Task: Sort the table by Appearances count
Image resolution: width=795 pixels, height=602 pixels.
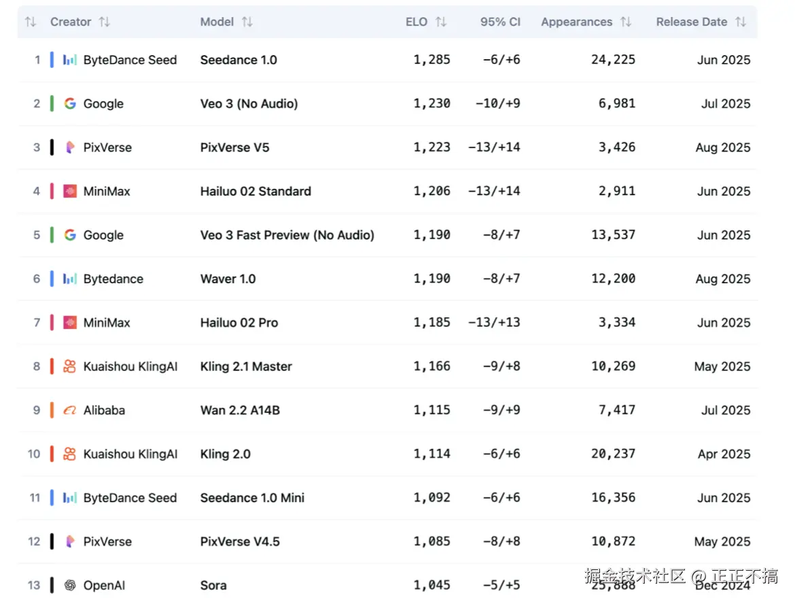Action: (x=626, y=22)
